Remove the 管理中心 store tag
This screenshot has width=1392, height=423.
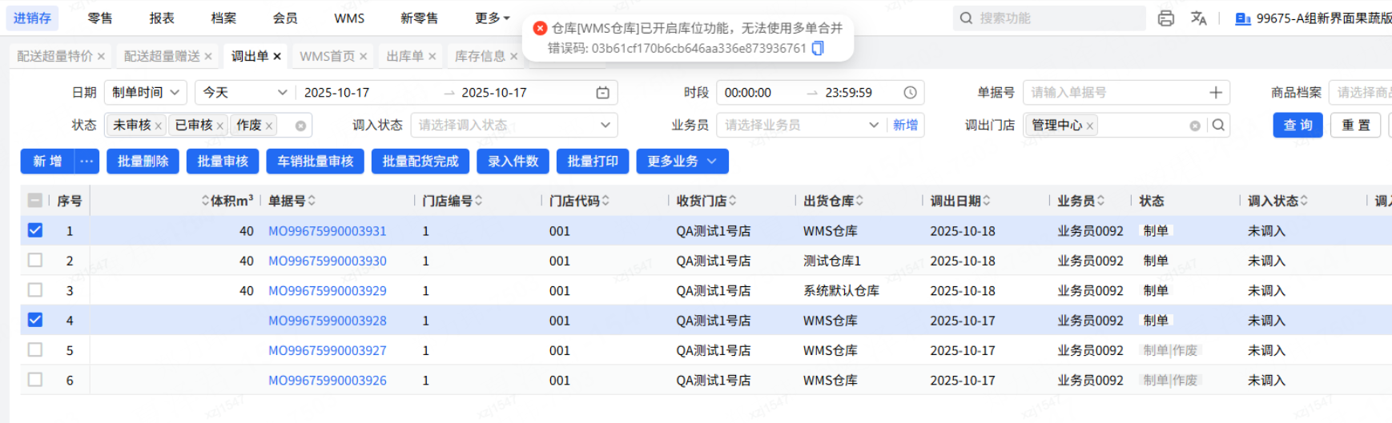(1090, 126)
